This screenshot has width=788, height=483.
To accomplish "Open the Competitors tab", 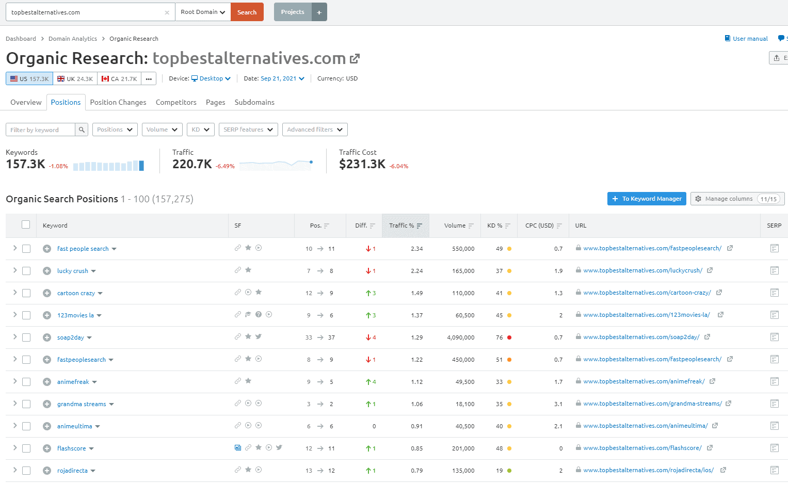I will [x=176, y=102].
